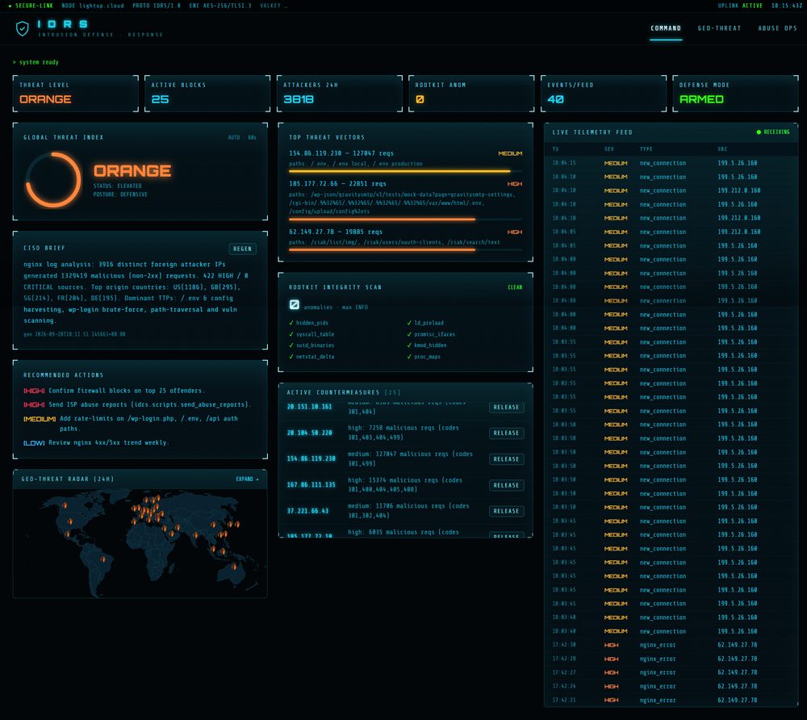Click the green RECEIVING status dot

759,132
